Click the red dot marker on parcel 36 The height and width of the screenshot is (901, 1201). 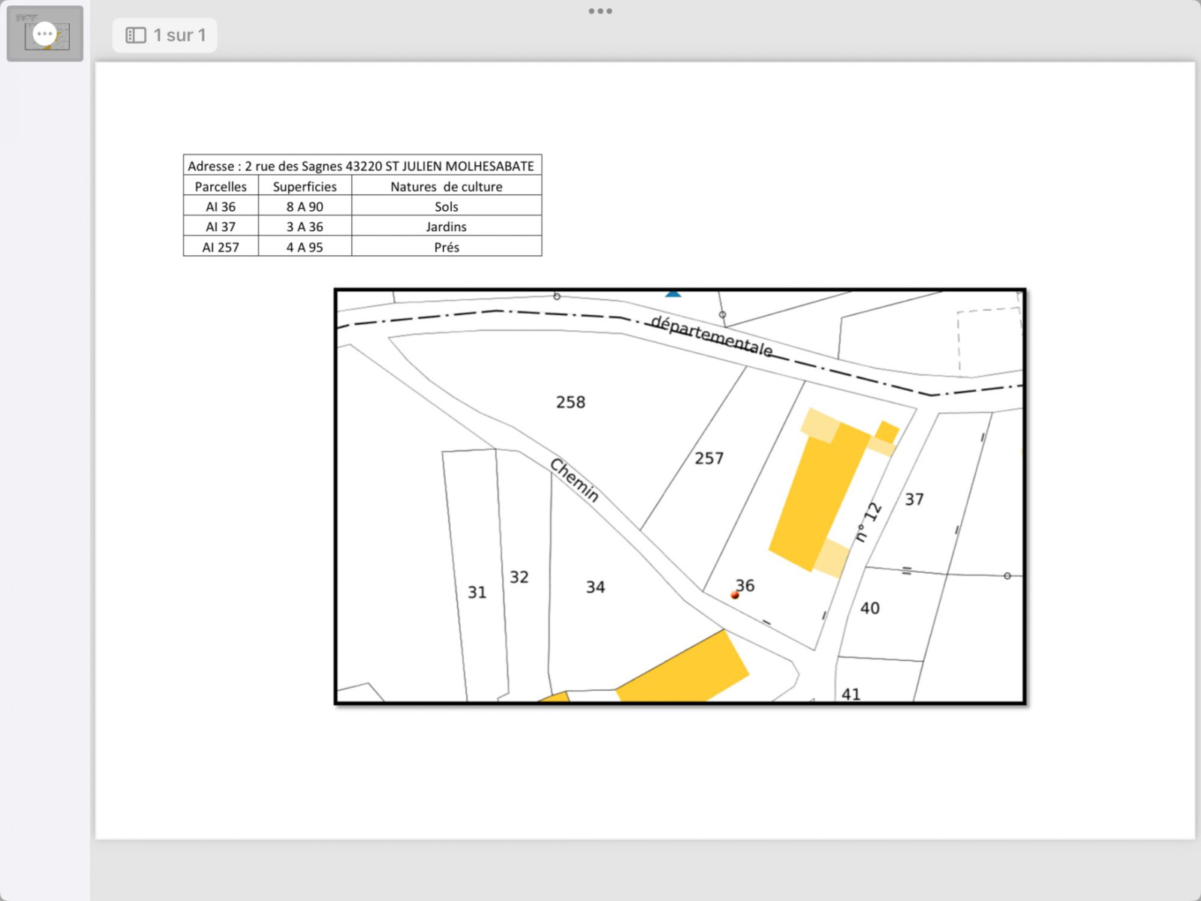click(735, 595)
